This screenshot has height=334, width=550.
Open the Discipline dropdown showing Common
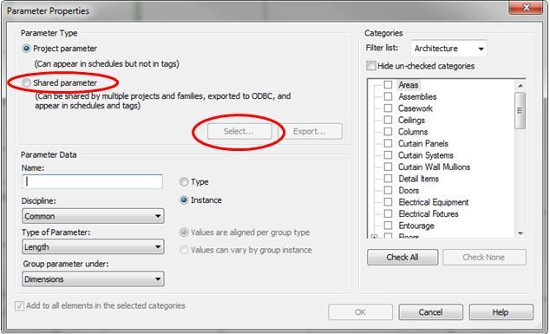pos(93,216)
